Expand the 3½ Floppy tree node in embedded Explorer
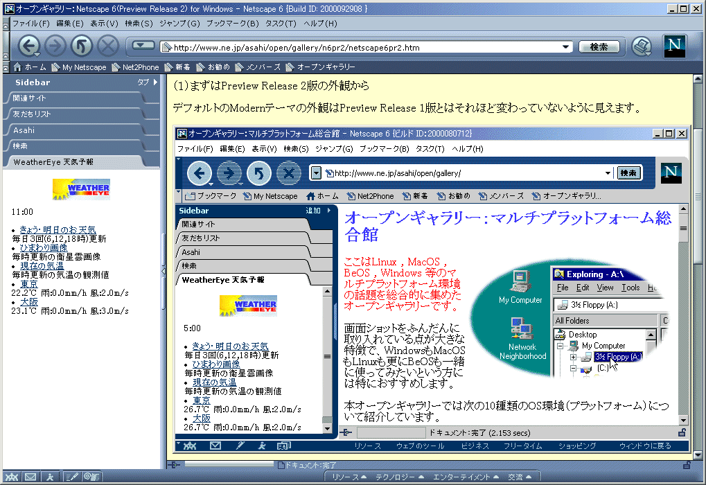The height and width of the screenshot is (485, 706). click(x=573, y=357)
